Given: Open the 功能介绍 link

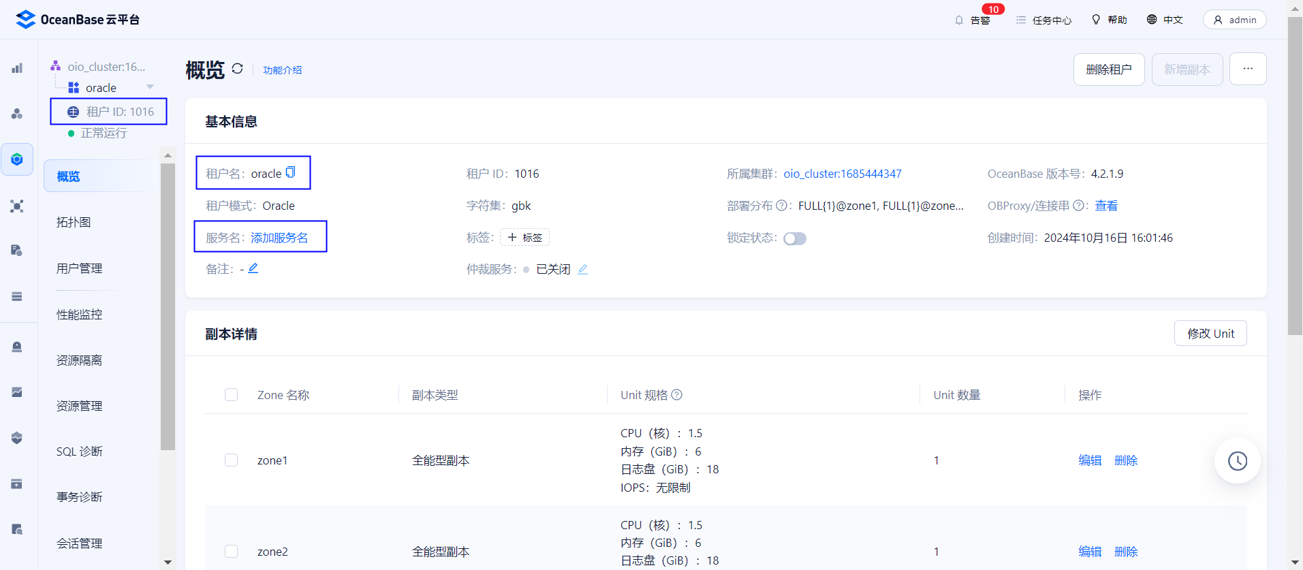Looking at the screenshot, I should (x=283, y=70).
